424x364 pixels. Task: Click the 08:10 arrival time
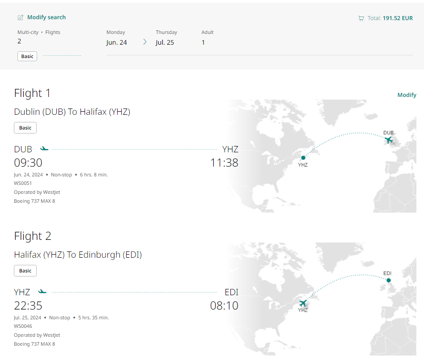coord(224,305)
